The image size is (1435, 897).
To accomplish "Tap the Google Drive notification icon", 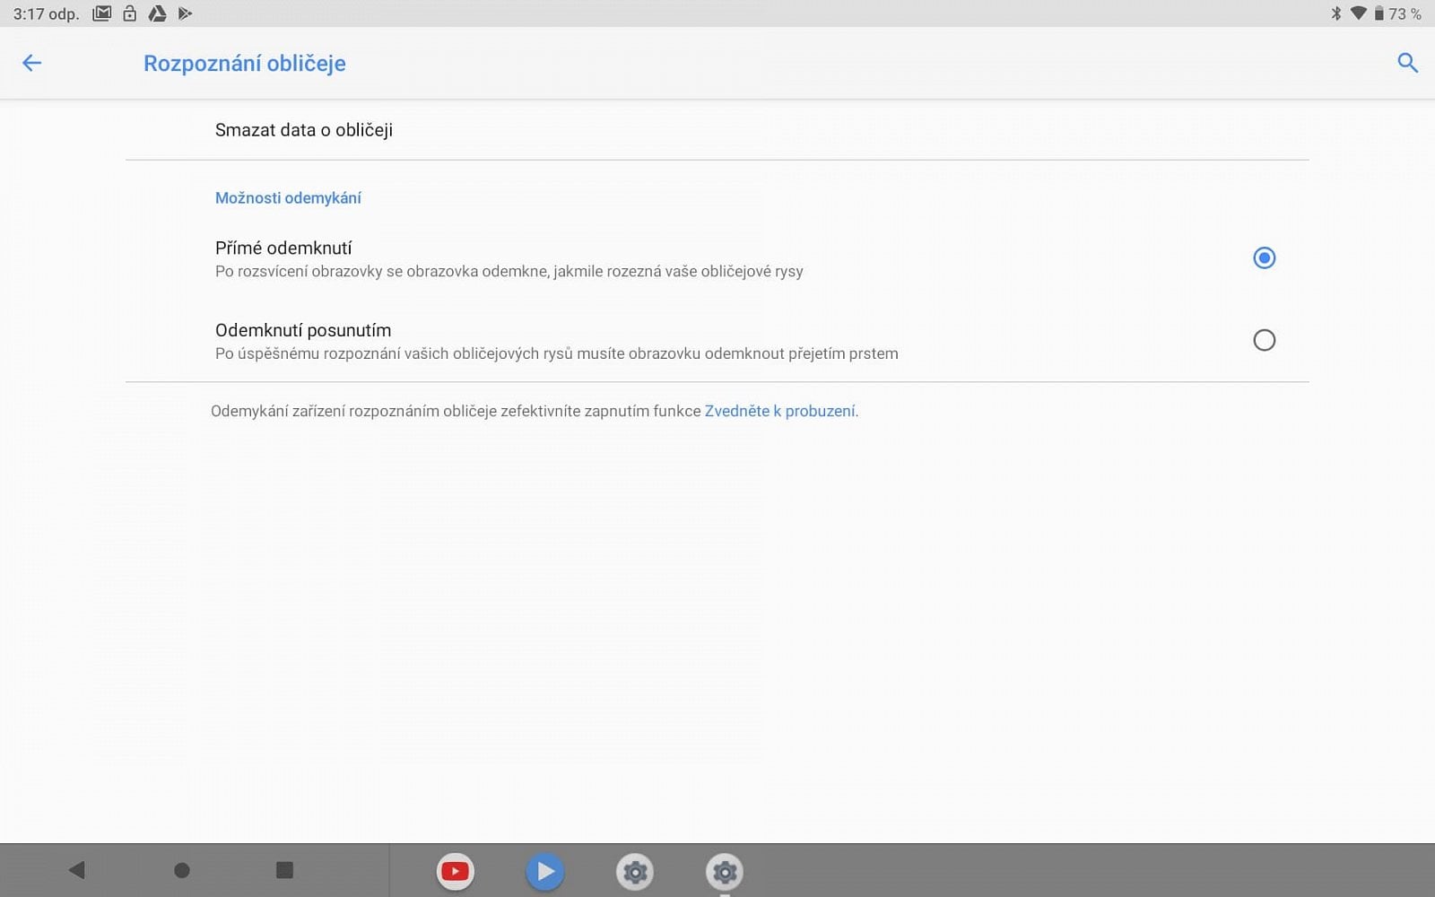I will point(157,13).
